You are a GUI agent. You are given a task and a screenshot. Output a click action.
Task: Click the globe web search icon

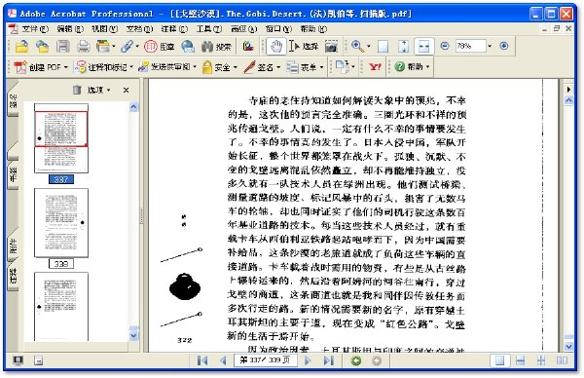pyautogui.click(x=187, y=46)
